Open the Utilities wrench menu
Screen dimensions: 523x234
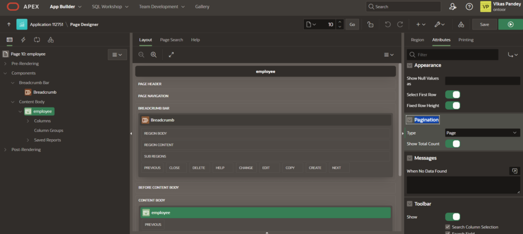pos(439,24)
